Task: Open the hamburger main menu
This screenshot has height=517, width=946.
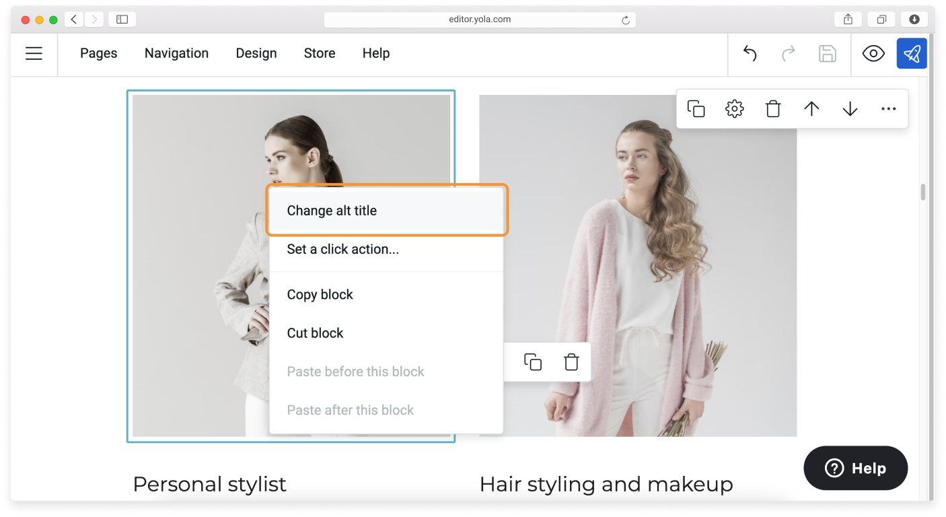Action: [x=34, y=53]
